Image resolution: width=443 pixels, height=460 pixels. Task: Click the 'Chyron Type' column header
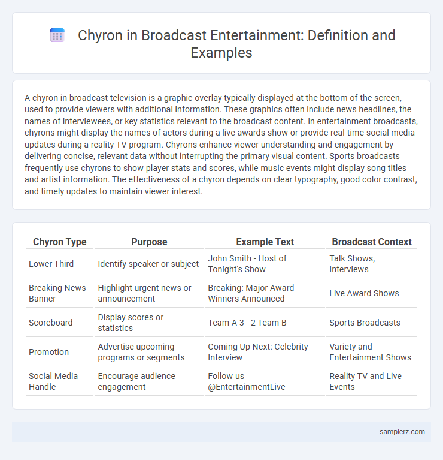59,242
